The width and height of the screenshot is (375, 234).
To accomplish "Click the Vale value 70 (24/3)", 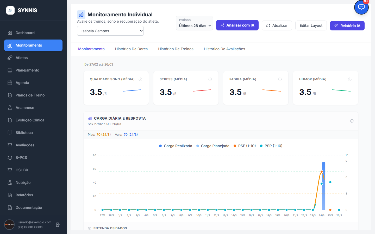I will 131,134.
